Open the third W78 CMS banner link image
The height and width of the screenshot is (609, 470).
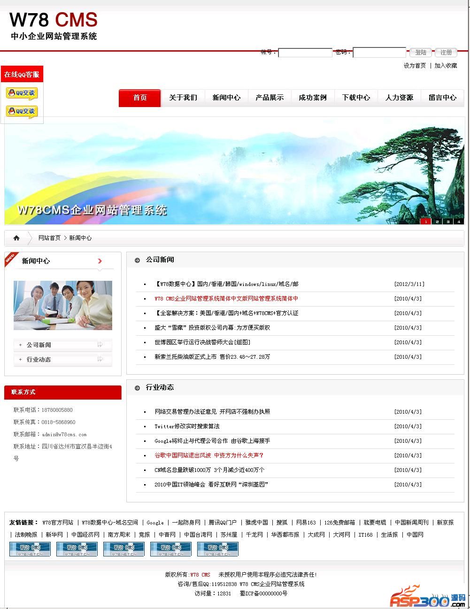click(124, 549)
